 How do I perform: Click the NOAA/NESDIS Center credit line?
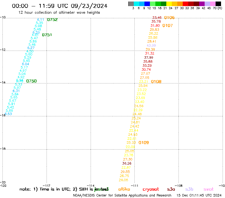[122, 196]
